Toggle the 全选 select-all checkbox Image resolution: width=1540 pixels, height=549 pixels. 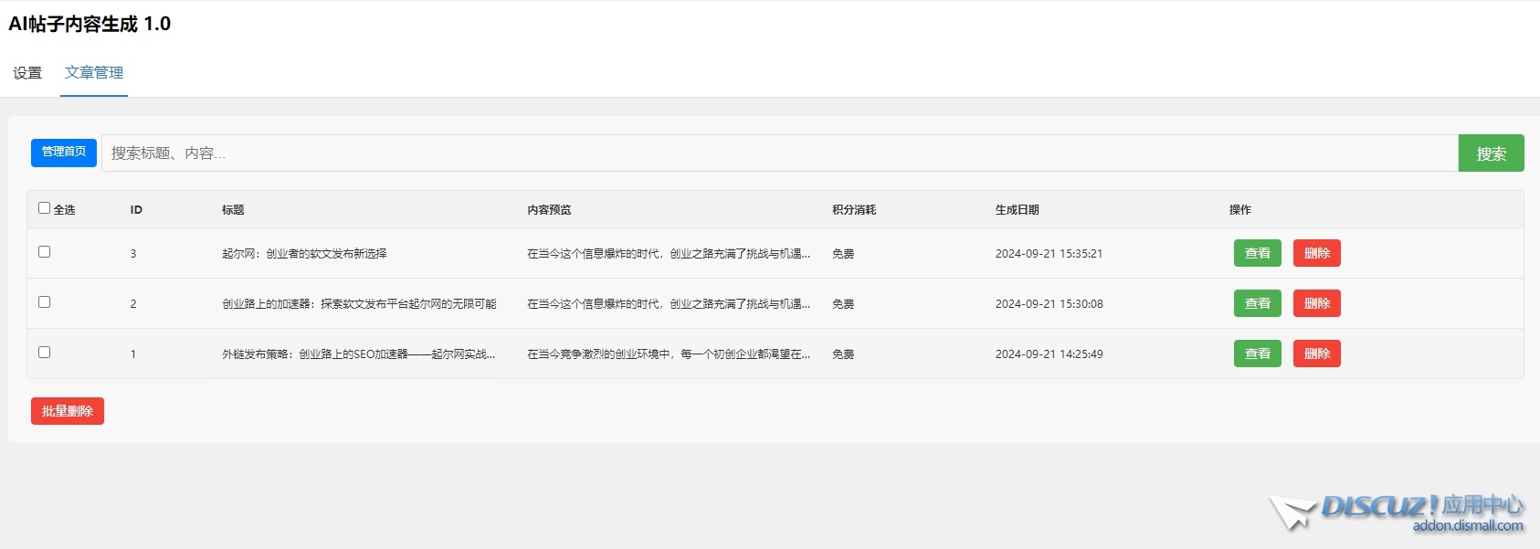pyautogui.click(x=44, y=208)
